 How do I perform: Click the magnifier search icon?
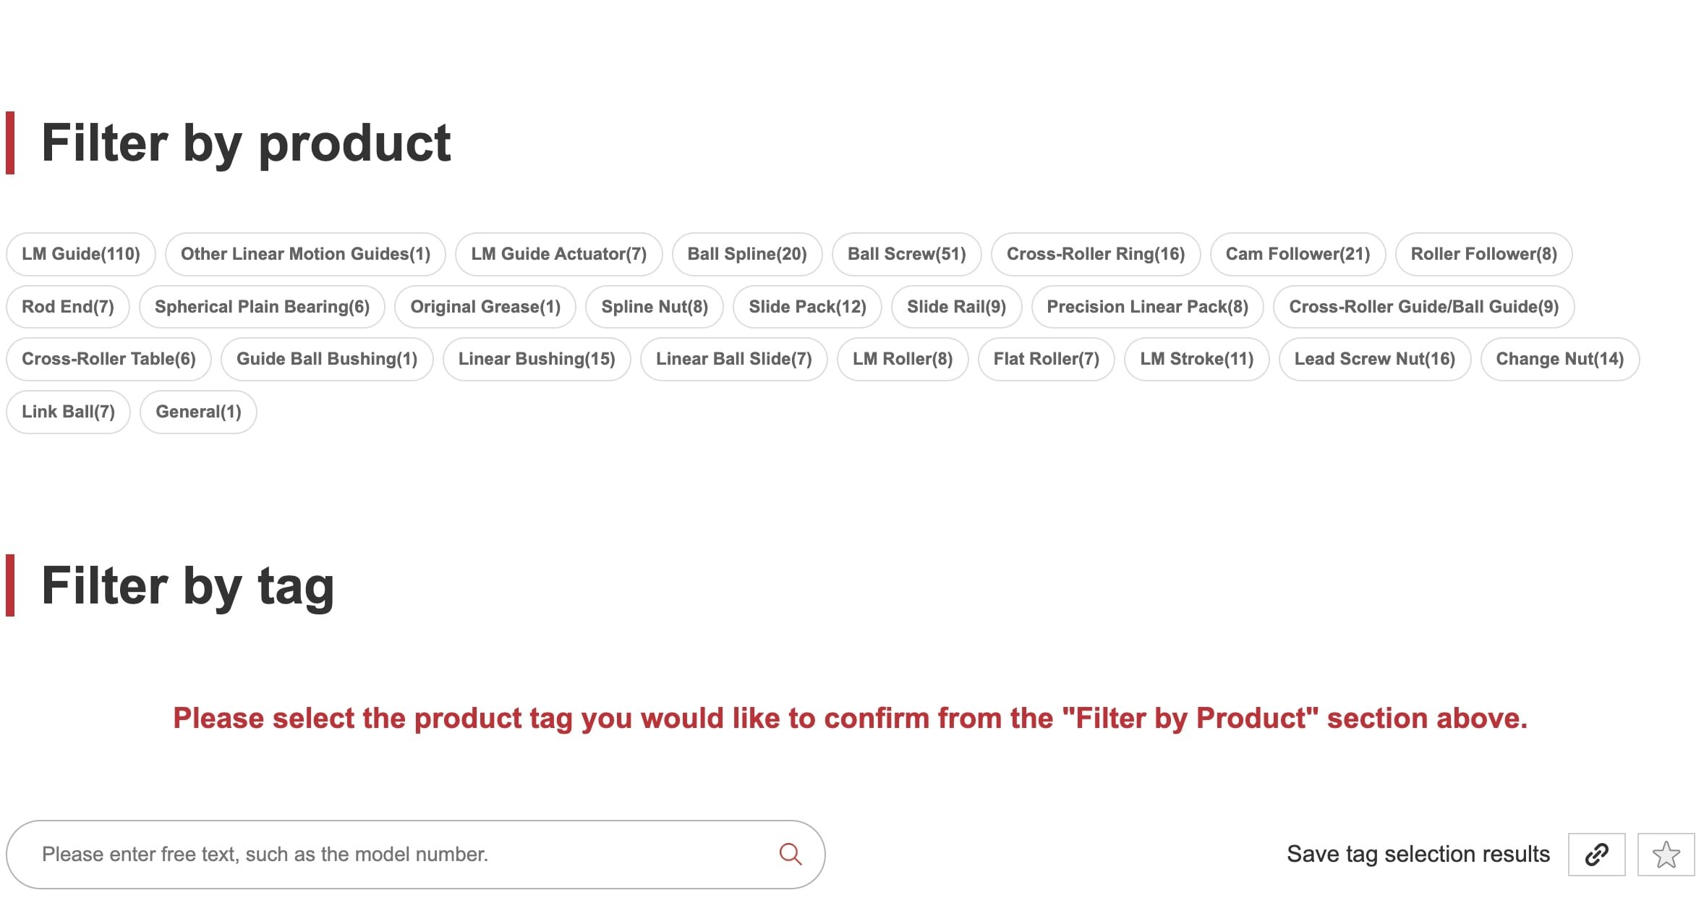pyautogui.click(x=790, y=854)
